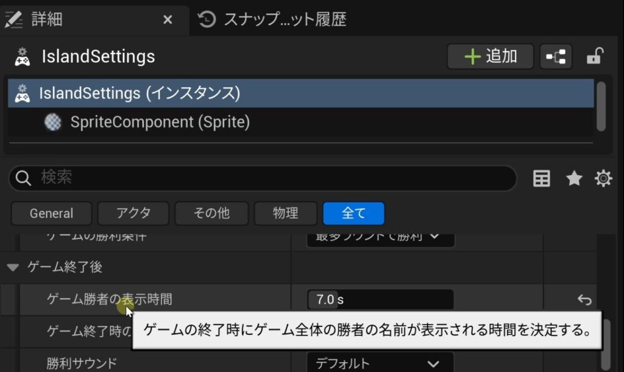
Task: Toggle the details panel lock icon
Action: pyautogui.click(x=594, y=57)
